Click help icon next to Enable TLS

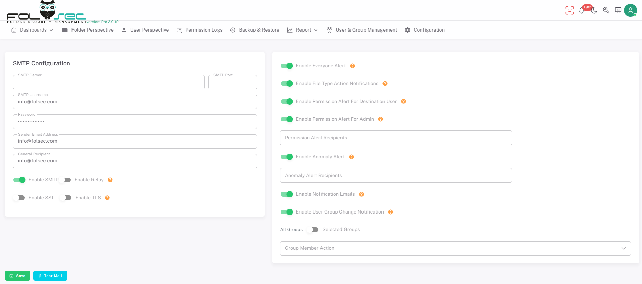pyautogui.click(x=107, y=198)
